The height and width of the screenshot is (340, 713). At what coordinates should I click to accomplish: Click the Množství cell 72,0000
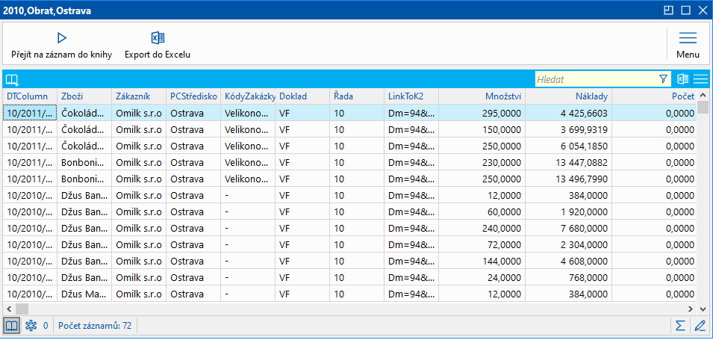(482, 244)
